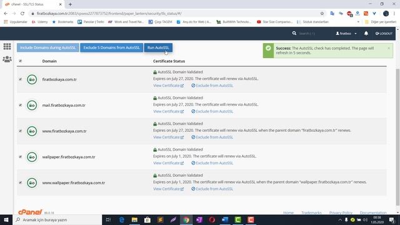Open the Chrome three-dot menu
Screen dimensions: 400x225
click(x=394, y=14)
